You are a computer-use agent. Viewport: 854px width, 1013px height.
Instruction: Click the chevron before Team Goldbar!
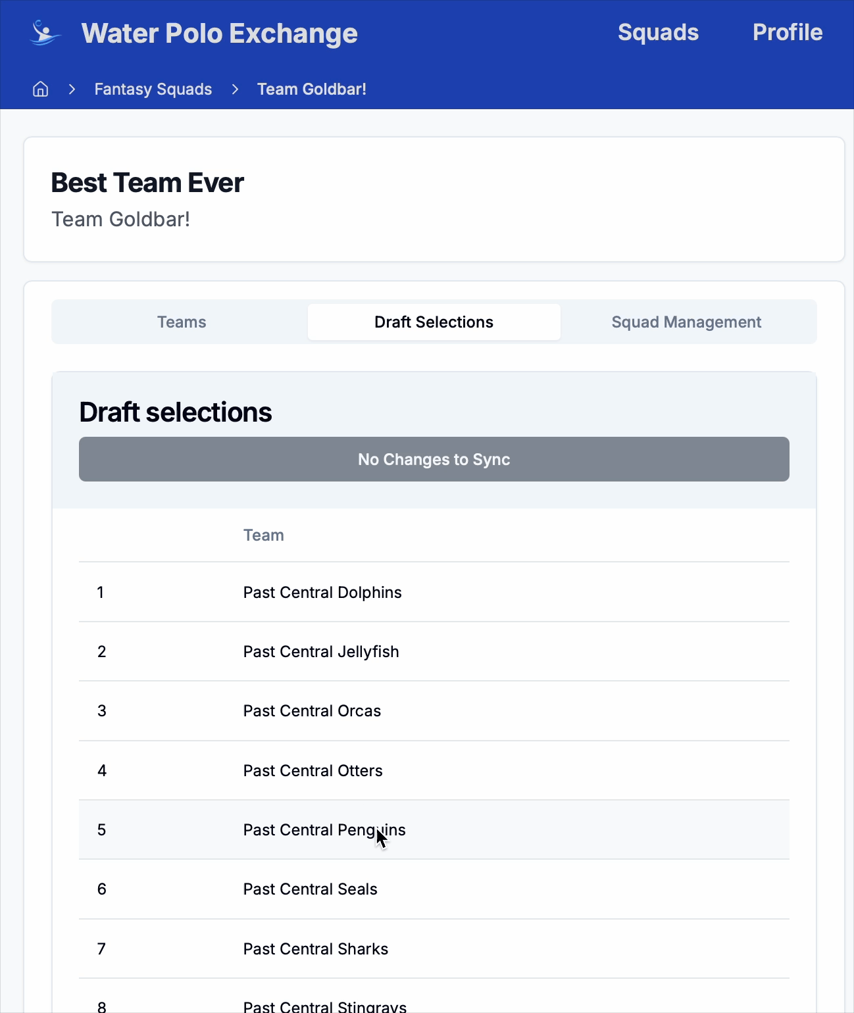(x=235, y=89)
